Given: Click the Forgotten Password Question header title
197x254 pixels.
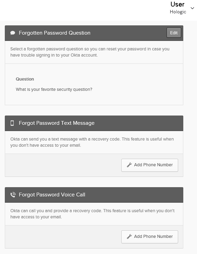Looking at the screenshot, I should coord(54,33).
